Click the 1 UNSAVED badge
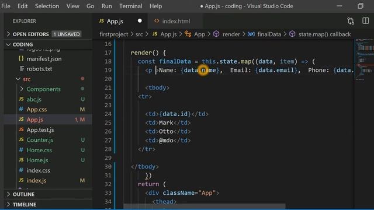374x210 pixels. [x=67, y=34]
